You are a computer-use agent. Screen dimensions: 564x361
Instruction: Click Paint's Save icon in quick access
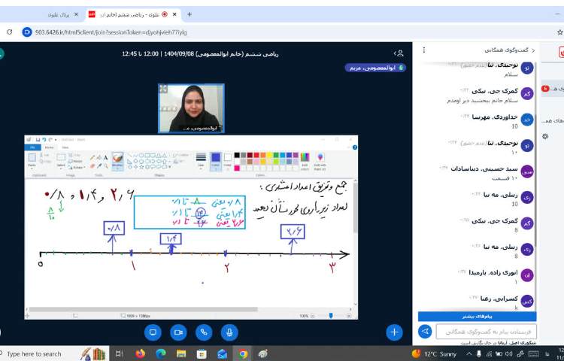38,139
